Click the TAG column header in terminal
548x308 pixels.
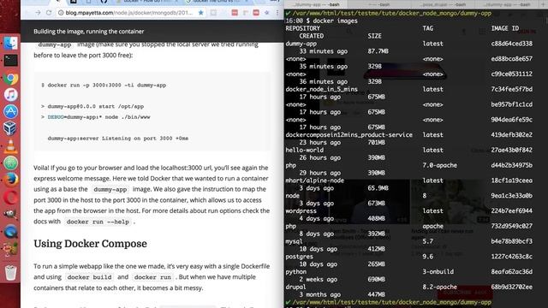[x=428, y=28]
